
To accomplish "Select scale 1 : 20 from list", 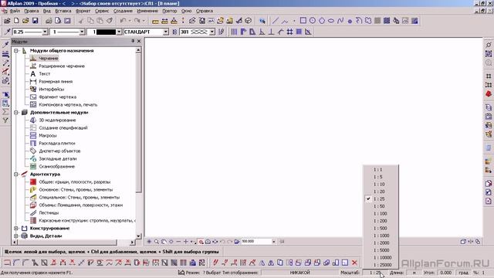I will point(381,192).
